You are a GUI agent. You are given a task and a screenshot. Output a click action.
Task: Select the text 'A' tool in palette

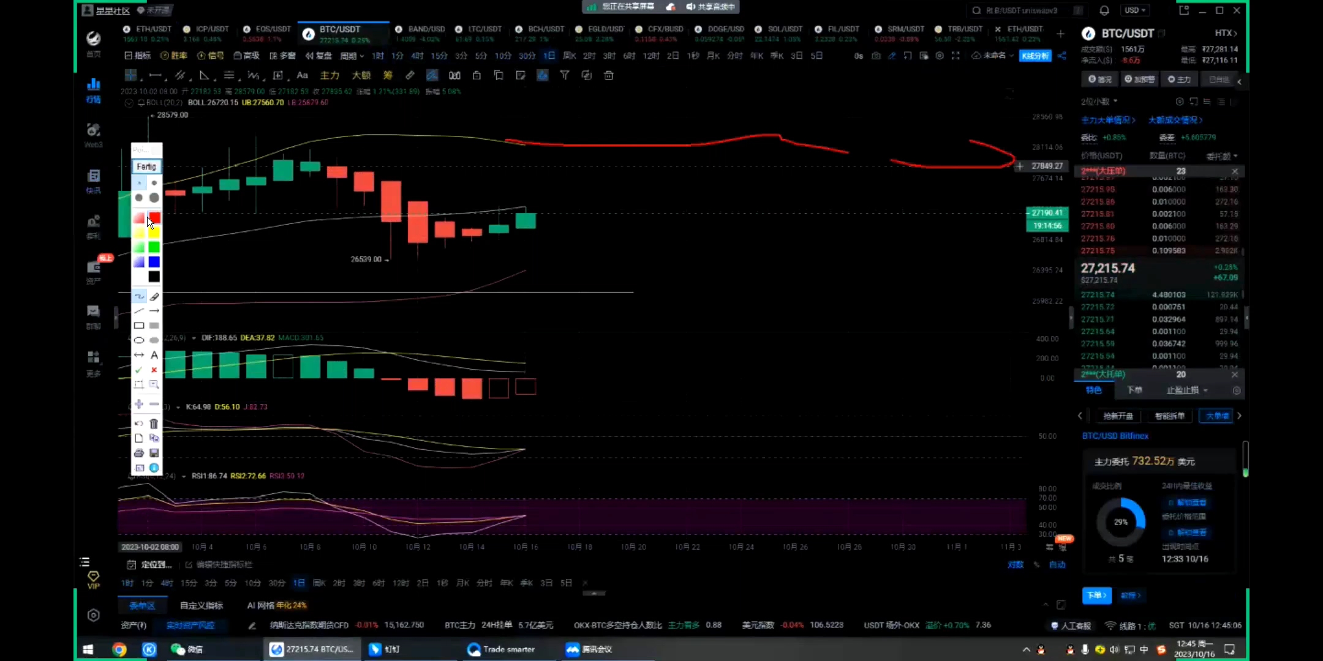tap(154, 355)
